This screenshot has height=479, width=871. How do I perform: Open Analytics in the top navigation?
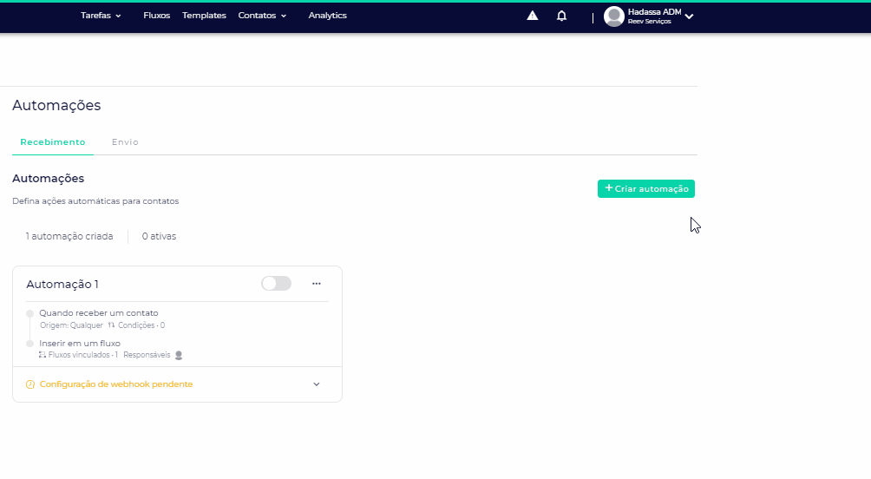pos(327,16)
